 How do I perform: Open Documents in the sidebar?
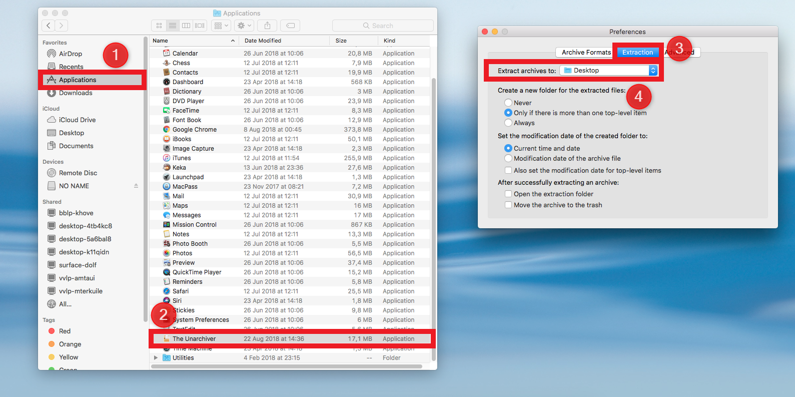(x=76, y=146)
